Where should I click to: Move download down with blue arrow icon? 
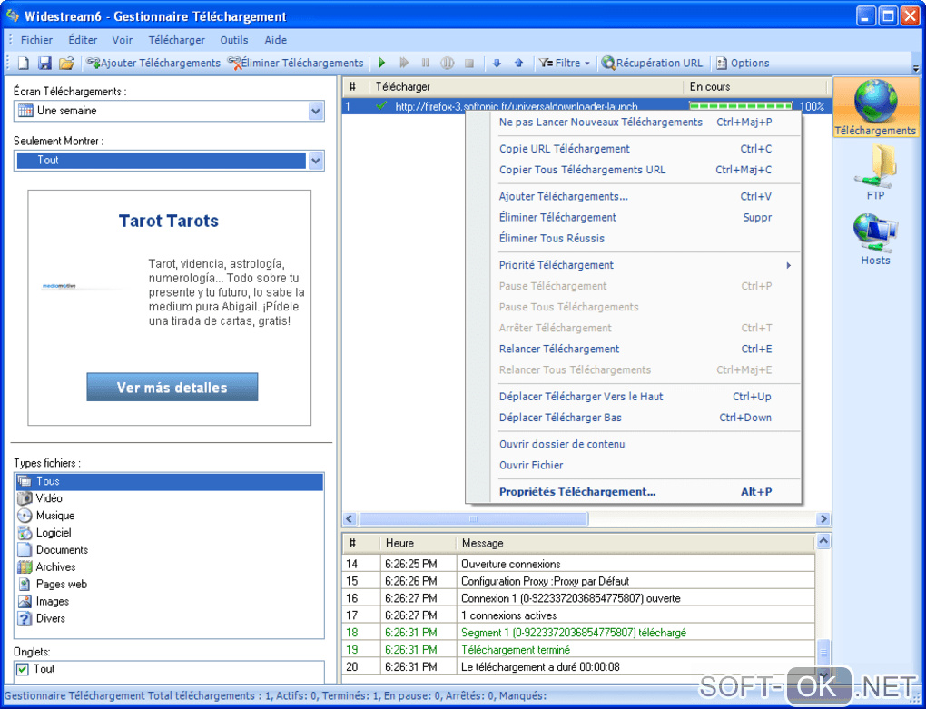(x=497, y=64)
